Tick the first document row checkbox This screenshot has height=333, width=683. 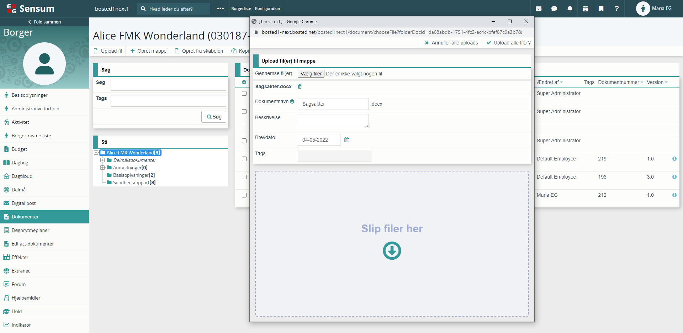244,93
